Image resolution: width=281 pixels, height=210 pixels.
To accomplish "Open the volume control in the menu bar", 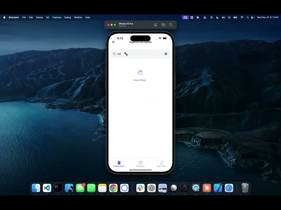I will (x=223, y=17).
